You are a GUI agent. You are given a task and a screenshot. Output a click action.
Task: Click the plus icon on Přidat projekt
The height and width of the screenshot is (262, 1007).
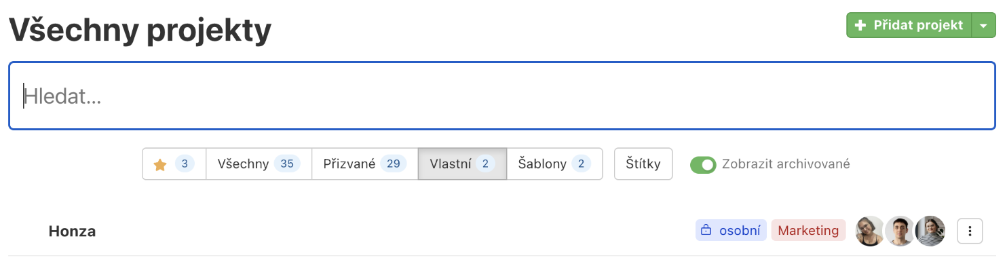pyautogui.click(x=860, y=25)
